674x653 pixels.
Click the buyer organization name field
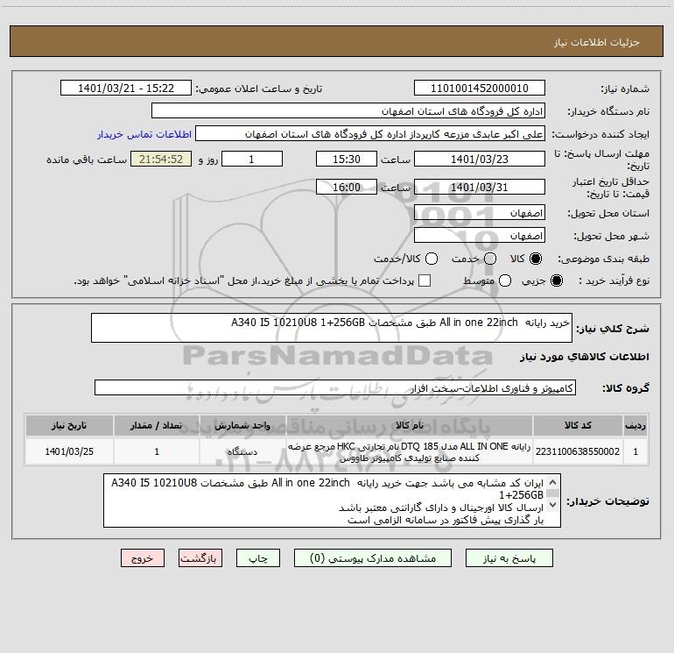[x=348, y=111]
